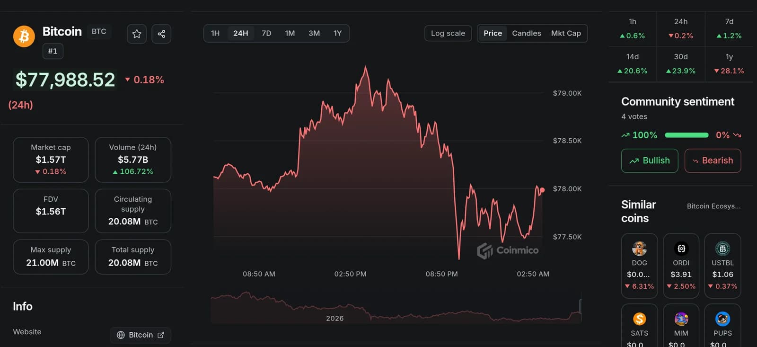Click the 7d 1.2% change cell
Viewport: 757px width, 347px height.
click(x=729, y=29)
